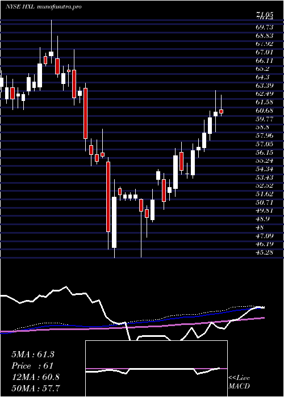Select the 46.19 price label

pos(265,244)
